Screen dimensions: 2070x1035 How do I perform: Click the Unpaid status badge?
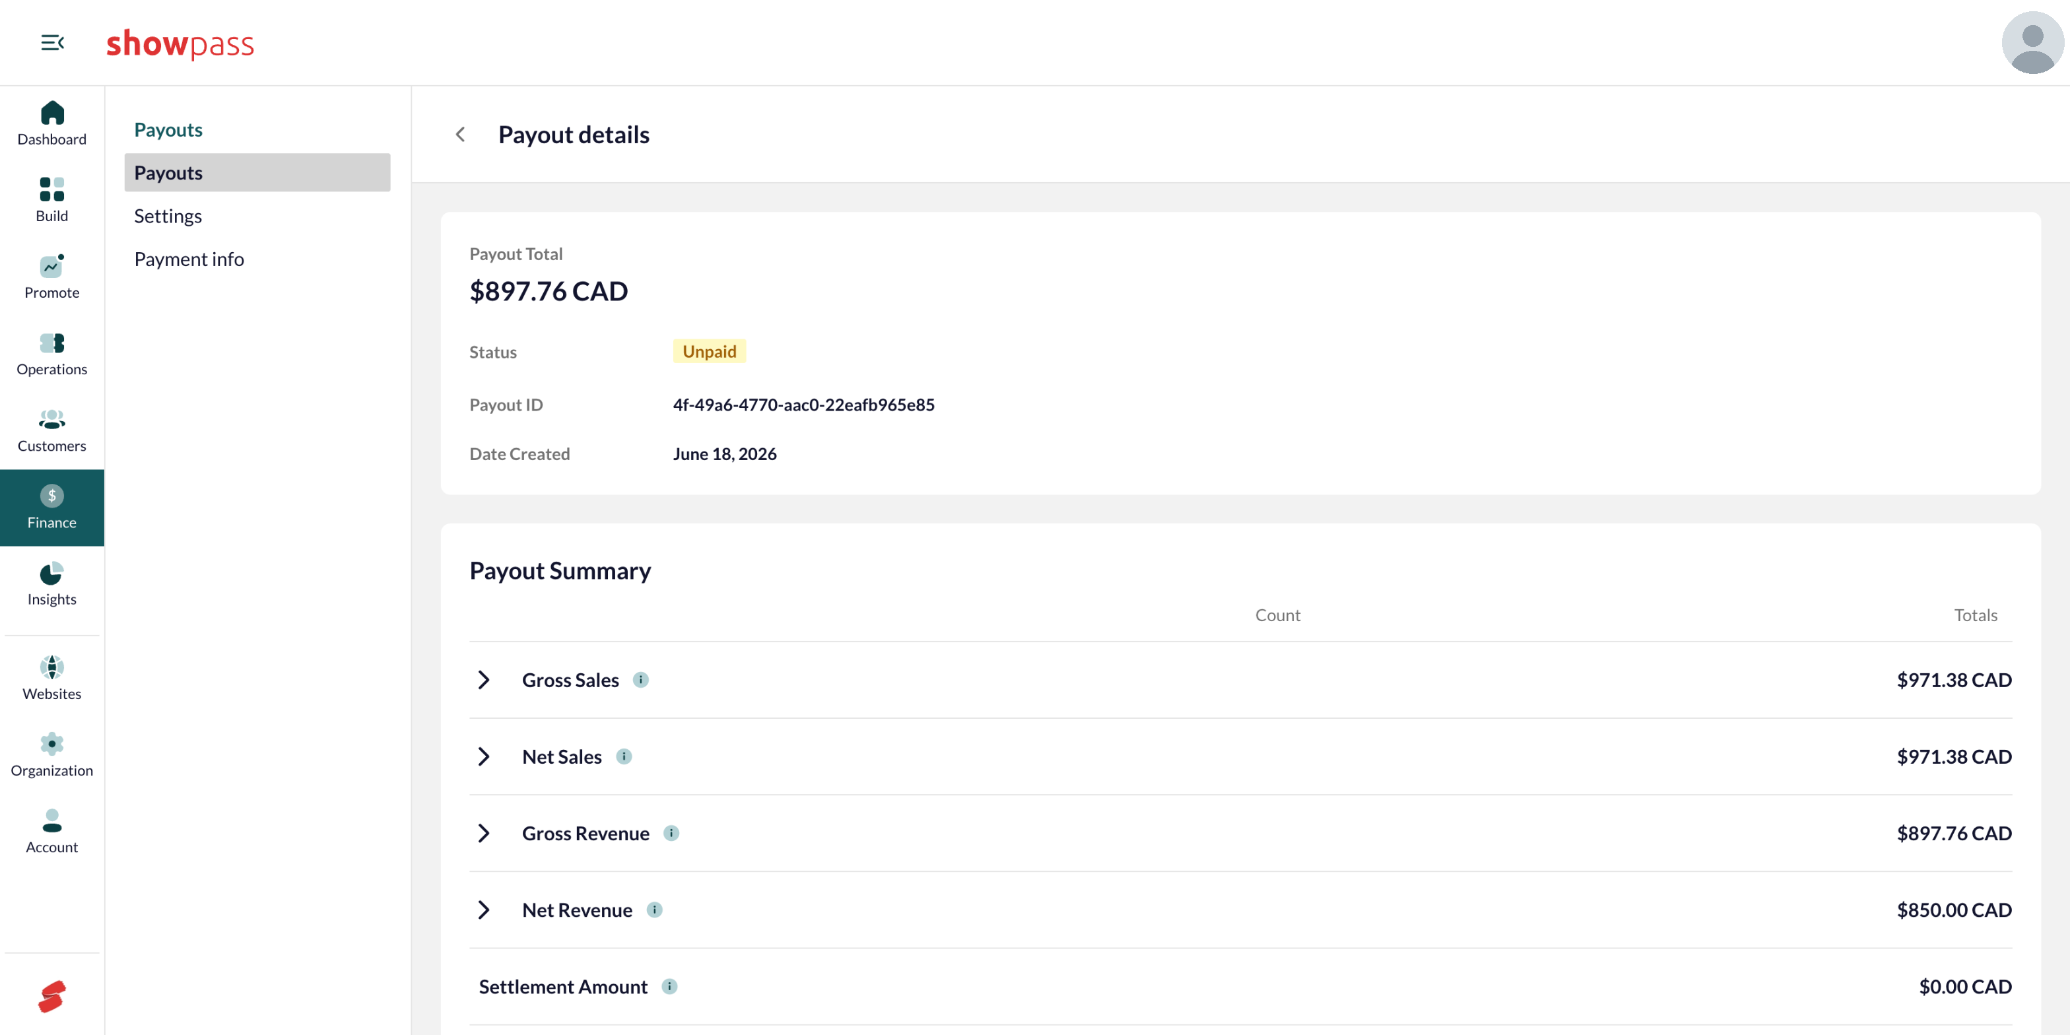709,351
